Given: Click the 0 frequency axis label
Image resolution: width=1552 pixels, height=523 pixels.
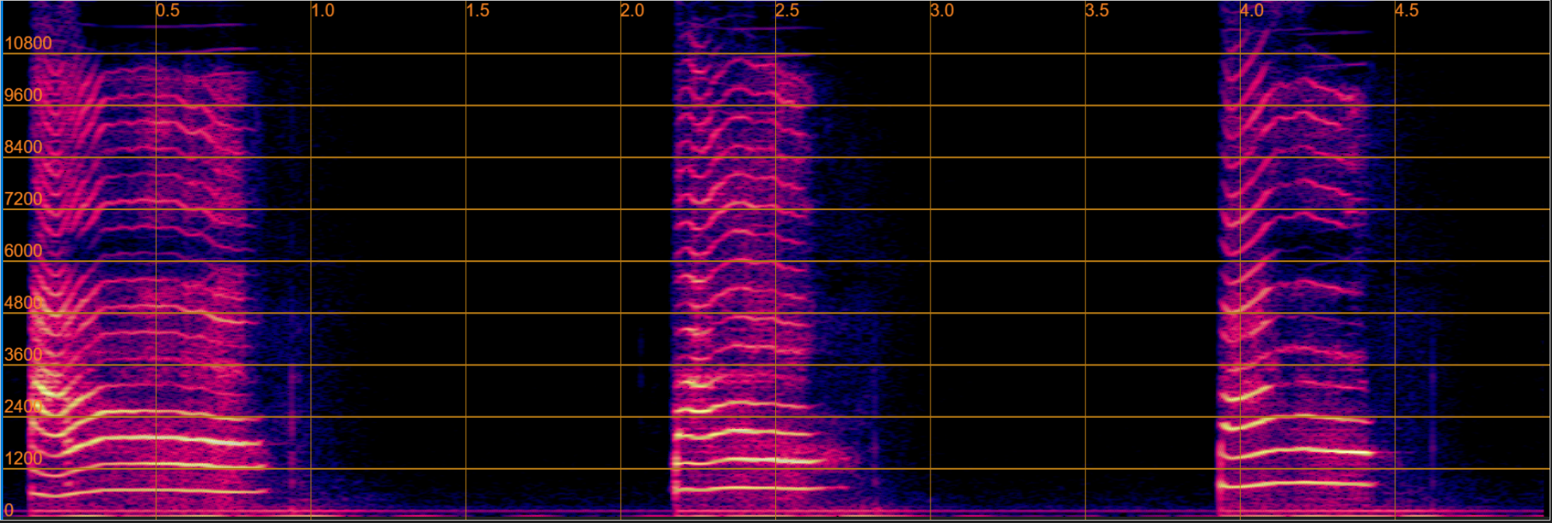Looking at the screenshot, I should 9,510.
